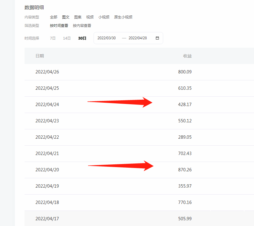Viewport: 254px width, 226px height.
Task: Select revenue value 505.99
Action: [185, 219]
